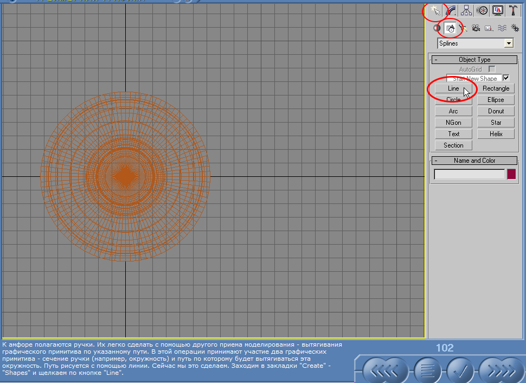This screenshot has height=383, width=526.
Task: Open the Modify panel tab
Action: pos(452,11)
